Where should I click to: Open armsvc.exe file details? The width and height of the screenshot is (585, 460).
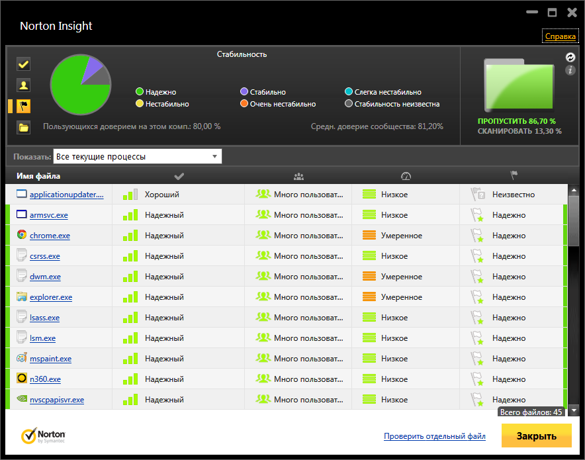[x=49, y=215]
